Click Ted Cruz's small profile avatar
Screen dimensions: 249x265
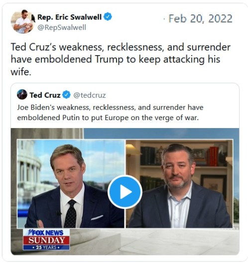22,94
